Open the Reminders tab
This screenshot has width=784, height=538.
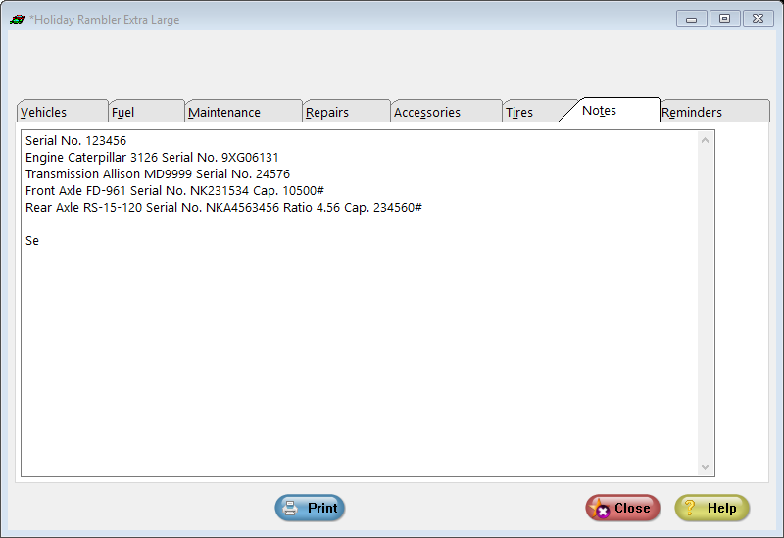tap(715, 112)
